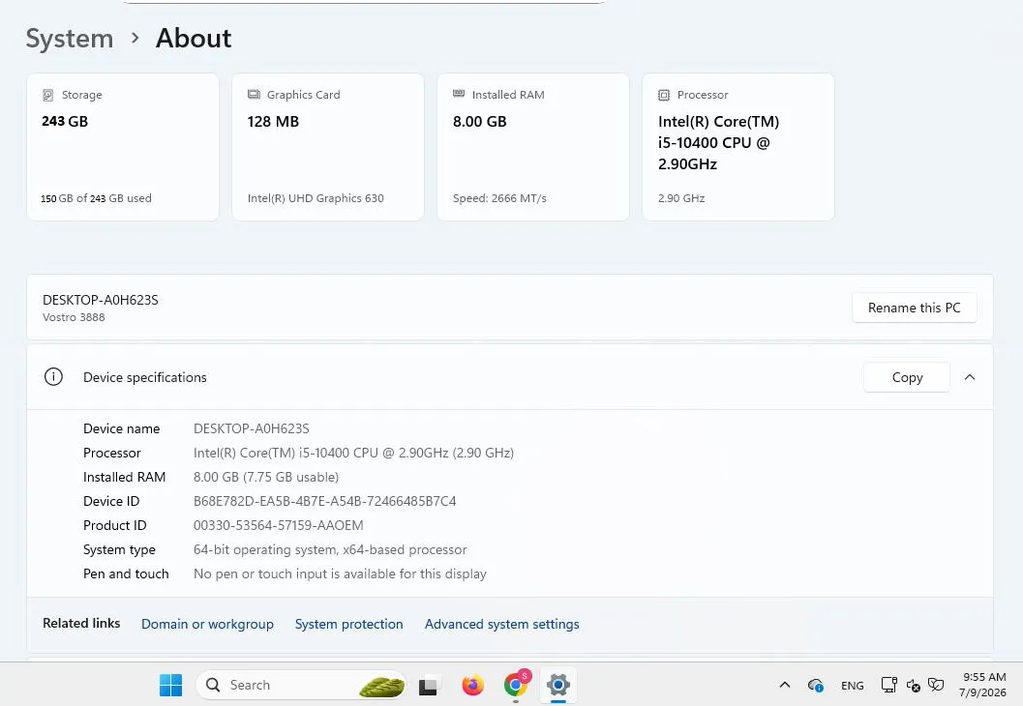Click the Pen and touch value text
The width and height of the screenshot is (1023, 706).
click(x=340, y=574)
